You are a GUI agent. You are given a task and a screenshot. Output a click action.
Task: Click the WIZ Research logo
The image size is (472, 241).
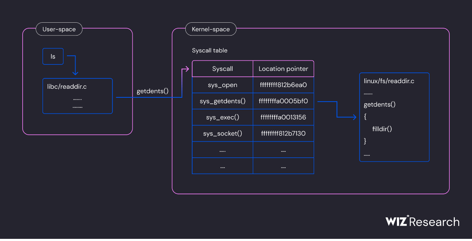click(x=422, y=221)
